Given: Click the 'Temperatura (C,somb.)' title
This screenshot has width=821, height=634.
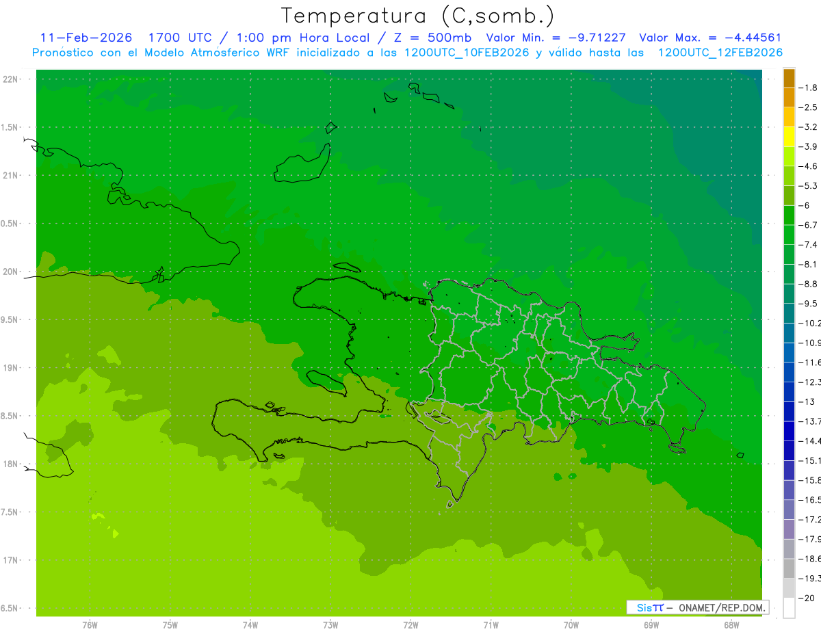Looking at the screenshot, I should tap(417, 16).
